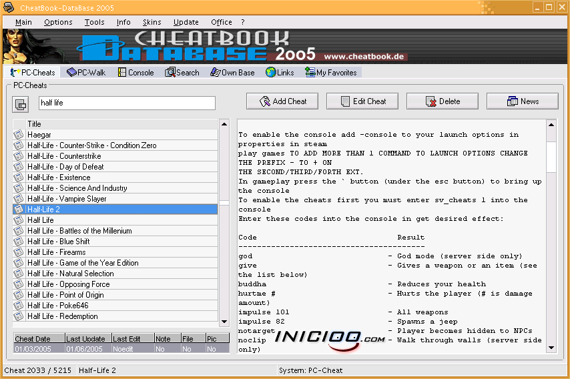Click the icon beside Half Life - Blue Shift
The width and height of the screenshot is (570, 379).
(x=19, y=242)
